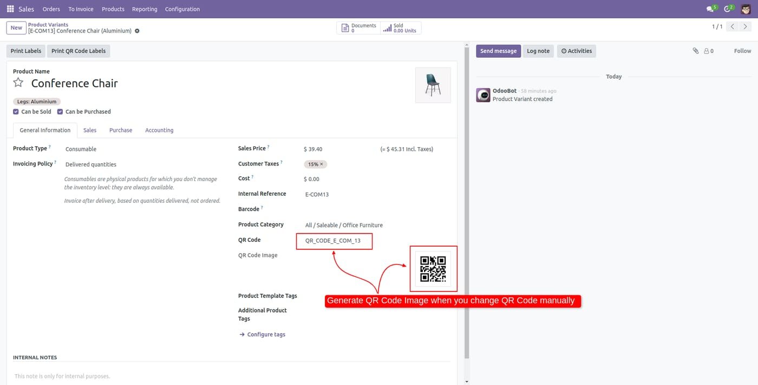
Task: Open the Sold units stat button
Action: pos(401,28)
